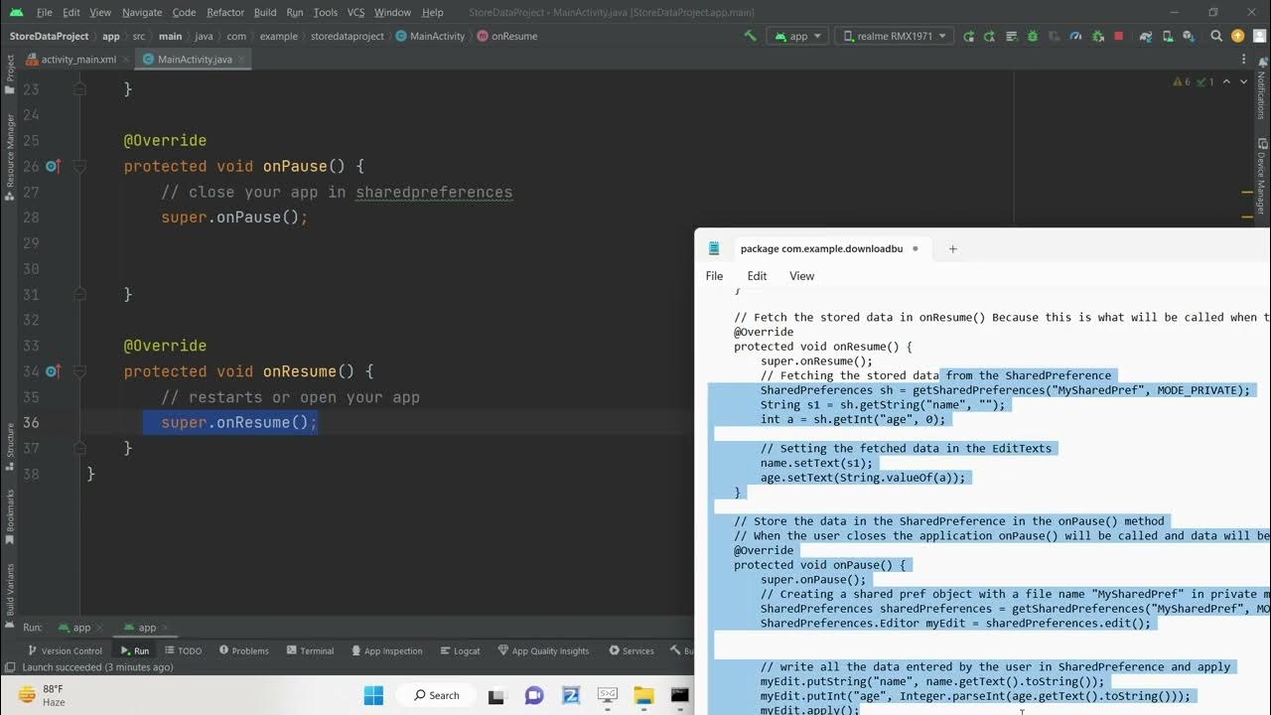Open the Refactor menu
Screen dimensions: 1271x715
point(225,12)
